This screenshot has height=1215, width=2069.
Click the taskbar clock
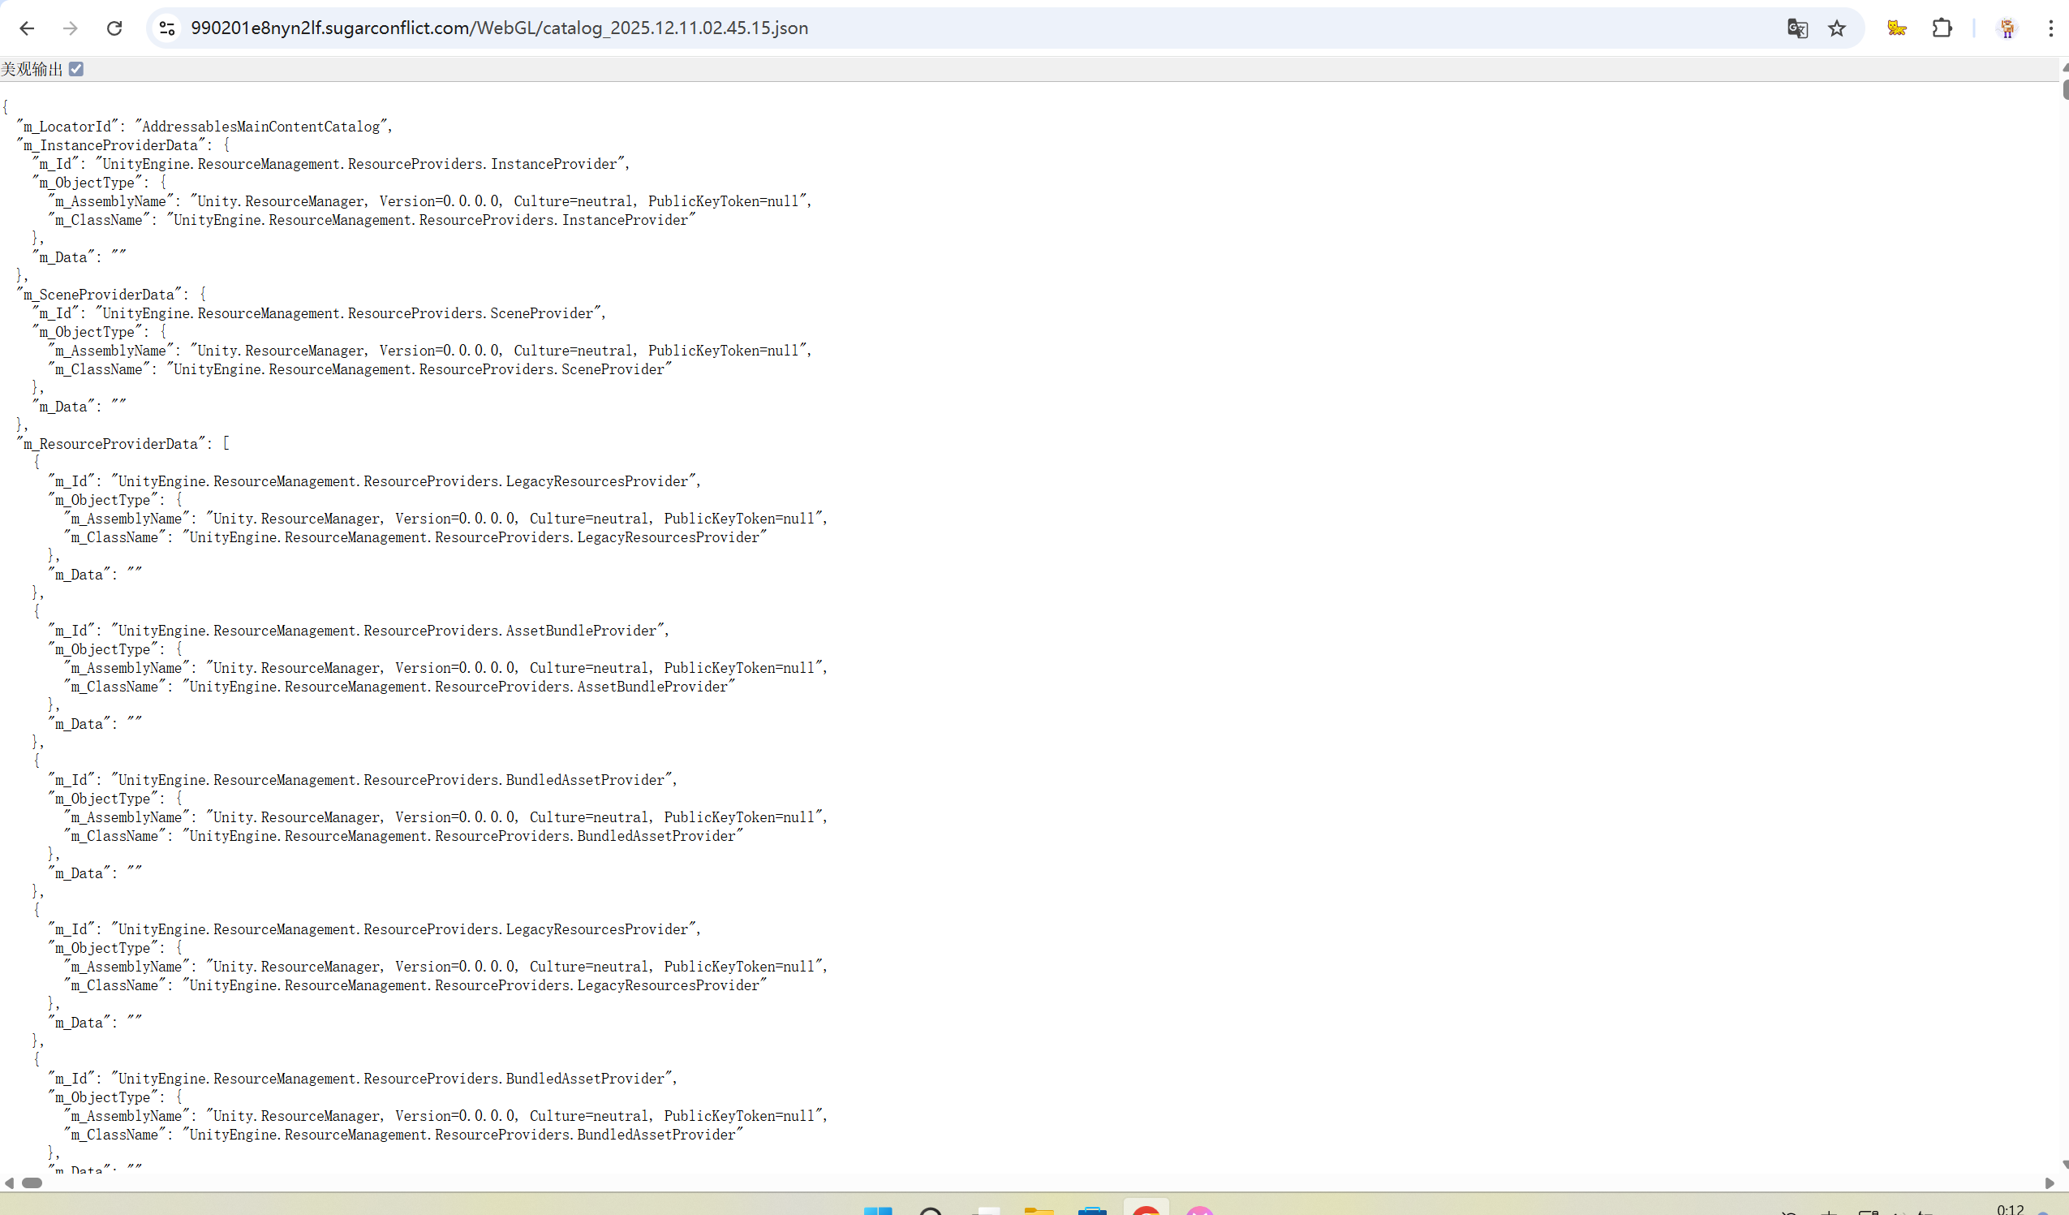2010,1209
